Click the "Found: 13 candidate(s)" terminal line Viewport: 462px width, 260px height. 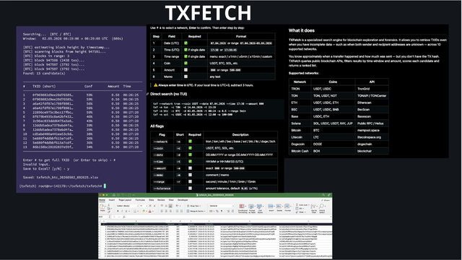pyautogui.click(x=44, y=74)
